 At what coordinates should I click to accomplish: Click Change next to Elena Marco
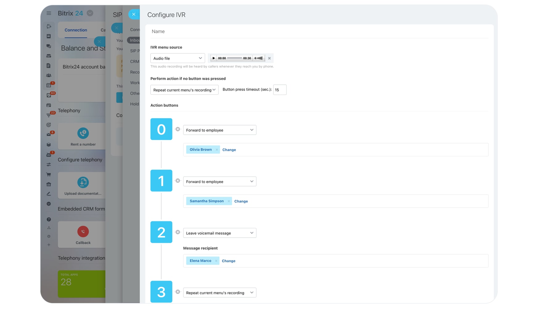tap(228, 261)
